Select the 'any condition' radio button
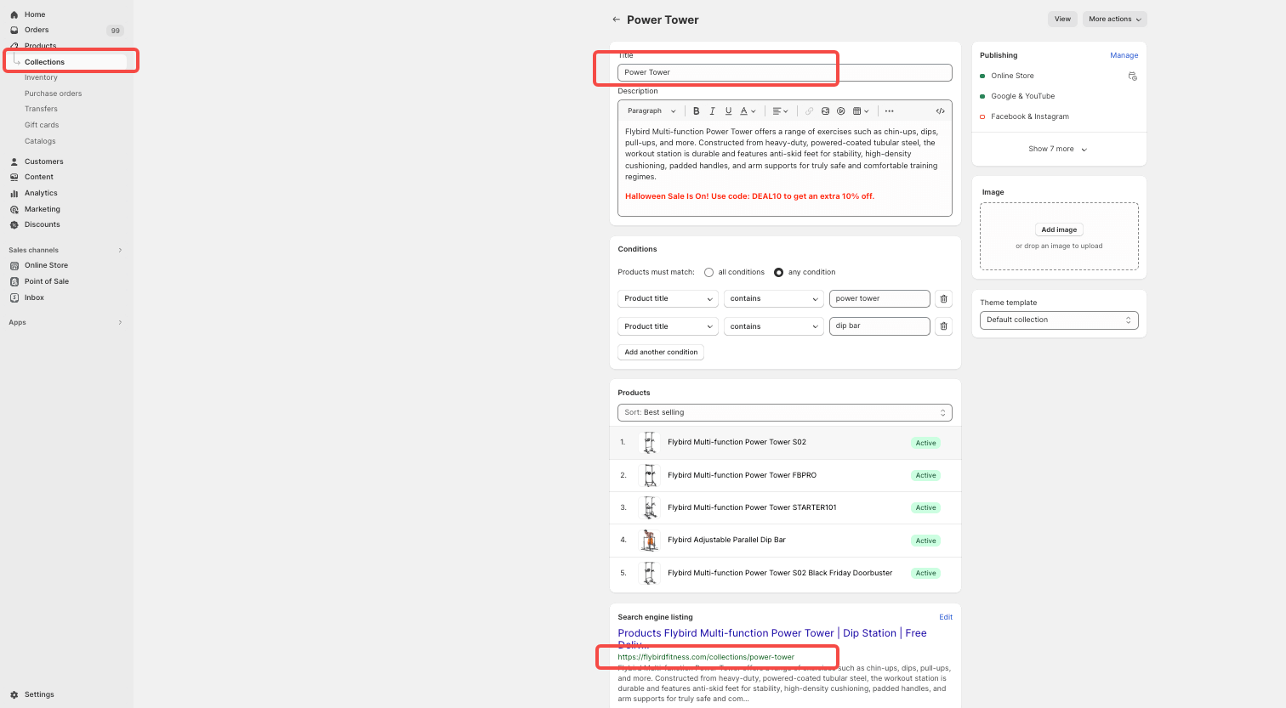Screen dimensions: 1286x708 [x=778, y=273]
